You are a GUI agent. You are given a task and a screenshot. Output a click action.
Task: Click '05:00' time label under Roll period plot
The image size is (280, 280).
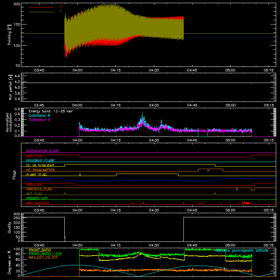pyautogui.click(x=230, y=105)
